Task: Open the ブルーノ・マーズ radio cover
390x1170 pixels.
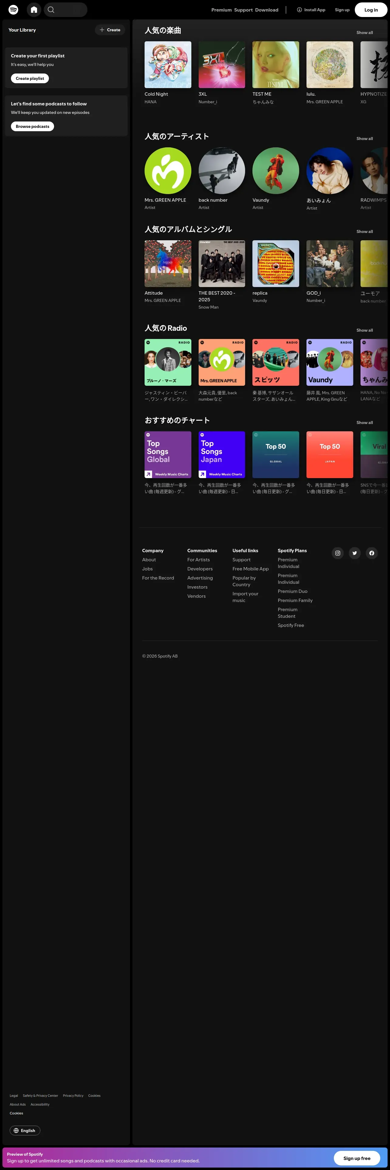Action: [x=168, y=362]
